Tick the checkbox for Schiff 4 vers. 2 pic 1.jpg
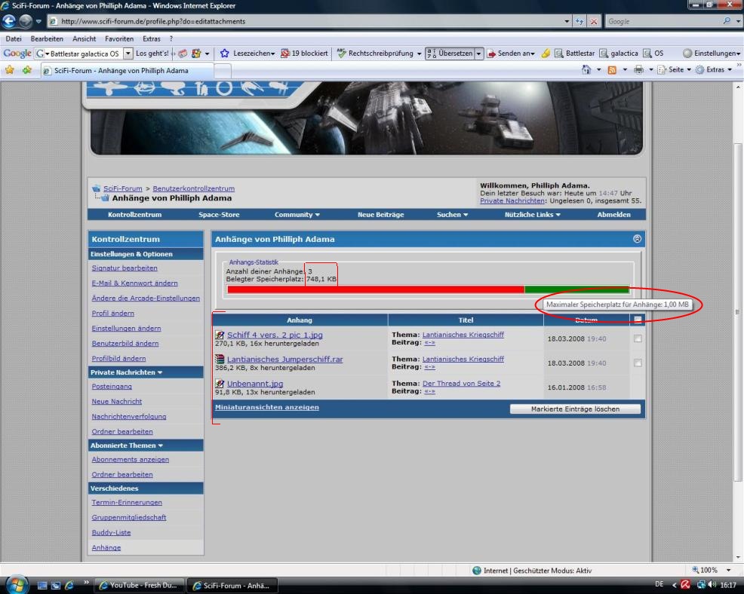The image size is (744, 594). pos(638,339)
